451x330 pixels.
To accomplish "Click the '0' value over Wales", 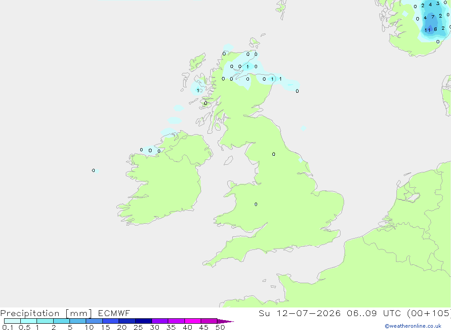I will (256, 204).
